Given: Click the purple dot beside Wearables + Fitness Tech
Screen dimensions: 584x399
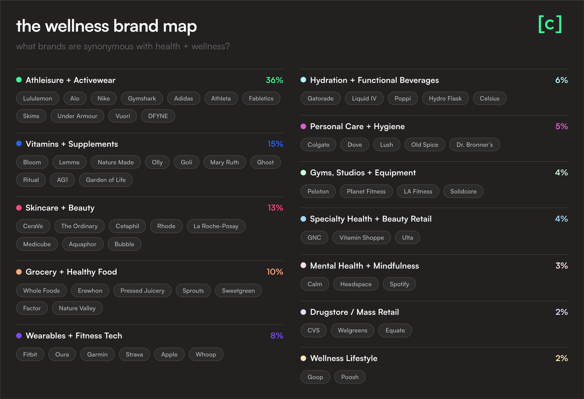Looking at the screenshot, I should [19, 336].
